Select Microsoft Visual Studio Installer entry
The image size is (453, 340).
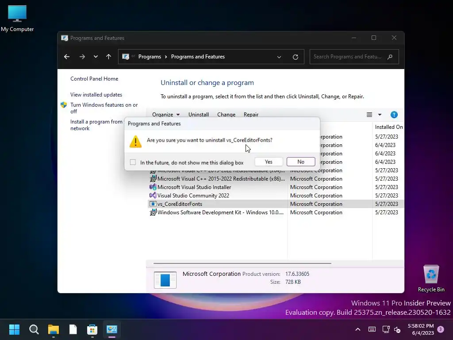[x=276, y=187]
